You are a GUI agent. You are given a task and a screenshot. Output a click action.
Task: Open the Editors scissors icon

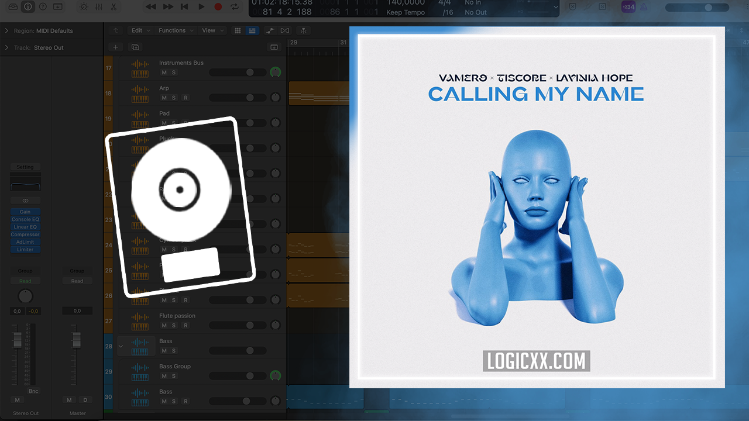(x=114, y=7)
